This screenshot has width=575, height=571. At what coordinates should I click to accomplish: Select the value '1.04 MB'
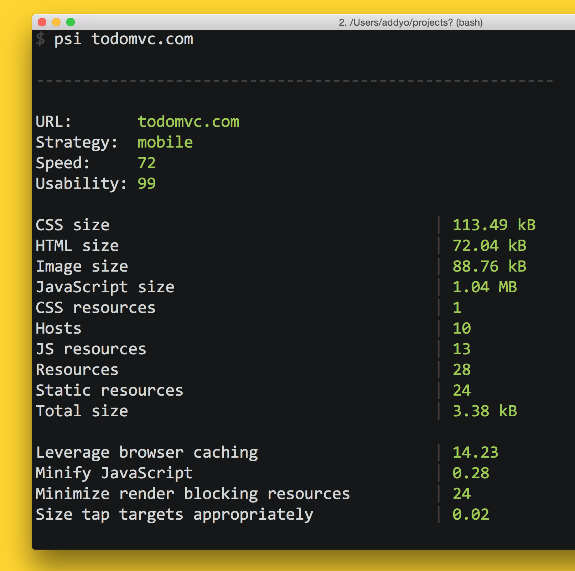tap(485, 287)
